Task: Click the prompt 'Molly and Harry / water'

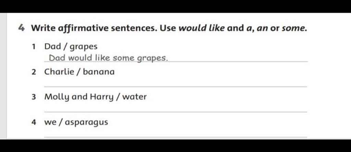Action: [95, 97]
